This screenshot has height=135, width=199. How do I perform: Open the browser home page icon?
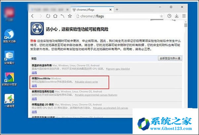pos(55,16)
